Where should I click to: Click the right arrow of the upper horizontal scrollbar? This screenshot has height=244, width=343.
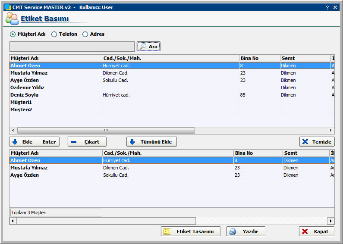[331, 130]
